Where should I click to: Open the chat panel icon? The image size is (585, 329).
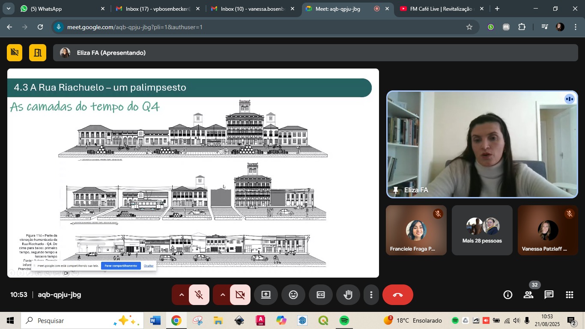(549, 295)
